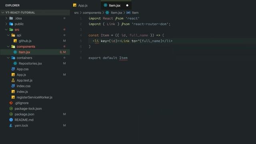Click the info icon beside README.md
Image resolution: width=256 pixels, height=144 pixels.
pyautogui.click(x=11, y=120)
